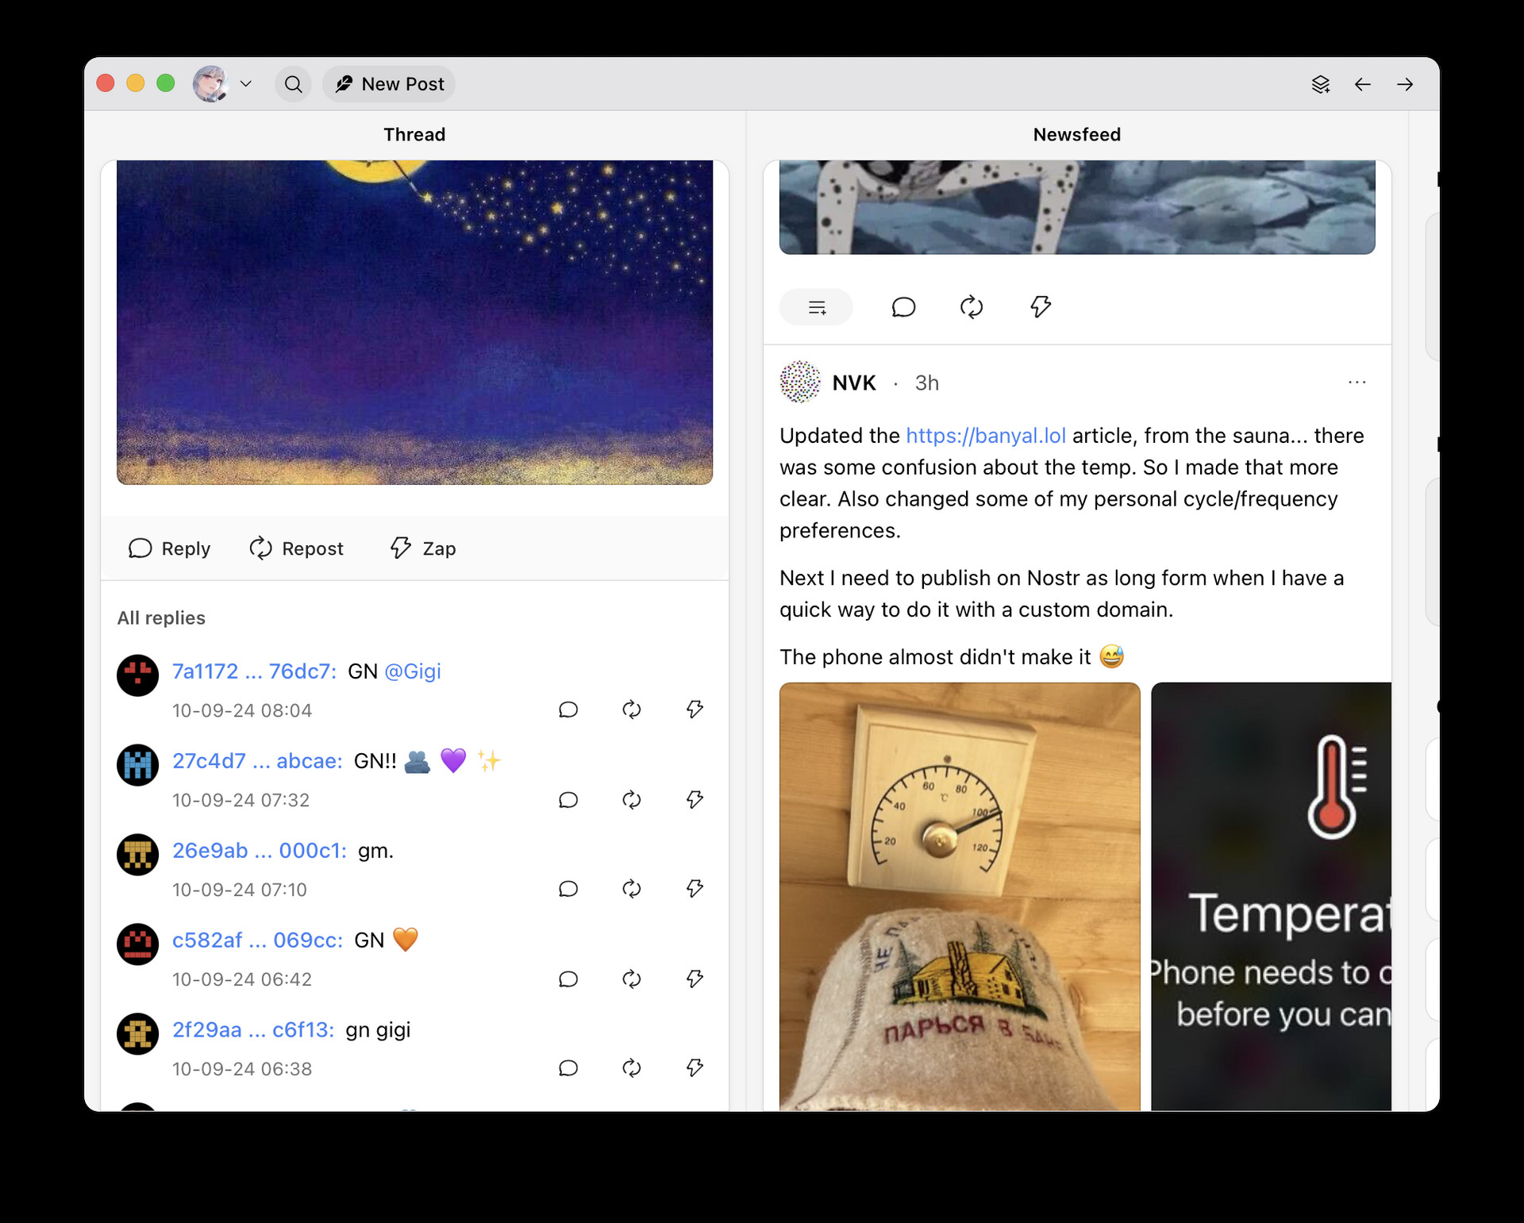
Task: Click repost icon under newsfeed image post
Action: pos(971,306)
